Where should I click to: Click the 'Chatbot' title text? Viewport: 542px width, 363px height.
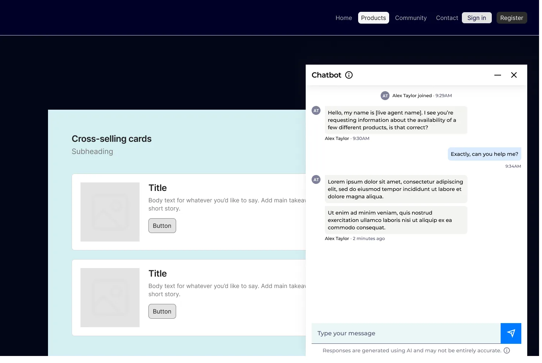click(x=326, y=75)
